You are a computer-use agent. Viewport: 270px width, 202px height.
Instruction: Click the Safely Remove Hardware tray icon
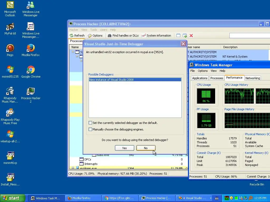click(246, 198)
